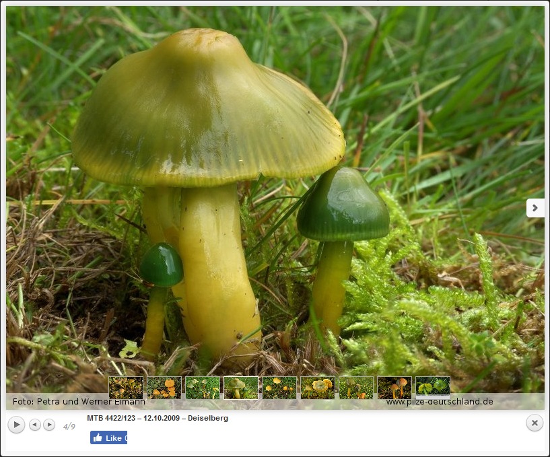
Task: Open the fifth thumbnail in the strip
Action: (279, 388)
